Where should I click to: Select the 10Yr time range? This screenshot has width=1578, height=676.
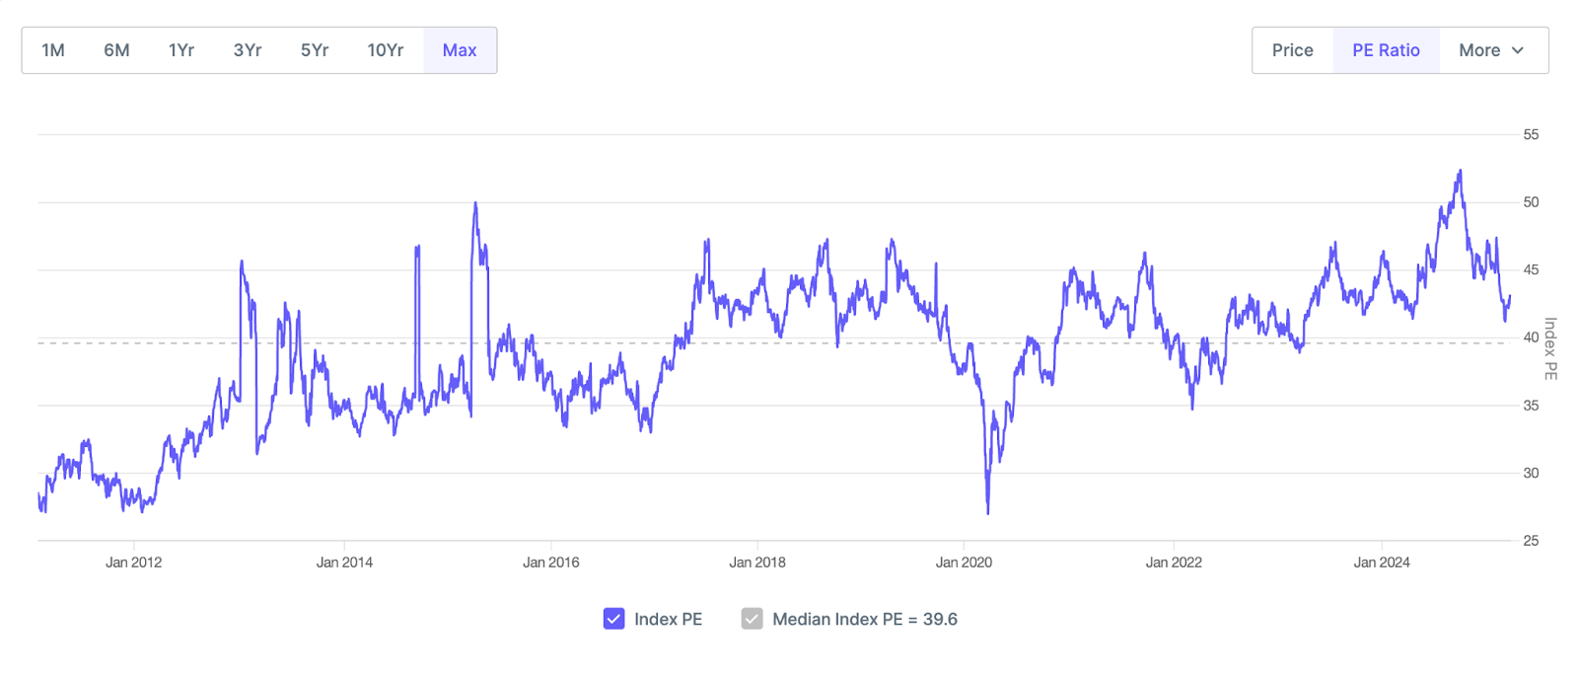385,49
